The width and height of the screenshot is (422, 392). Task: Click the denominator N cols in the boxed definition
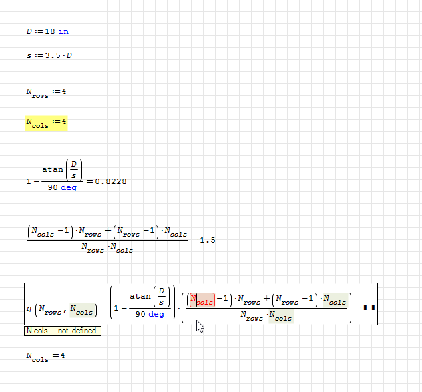point(279,317)
